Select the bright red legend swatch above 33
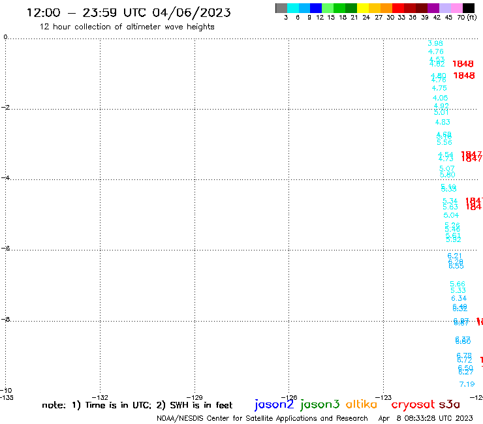Image resolution: width=483 pixels, height=424 pixels. click(x=398, y=8)
